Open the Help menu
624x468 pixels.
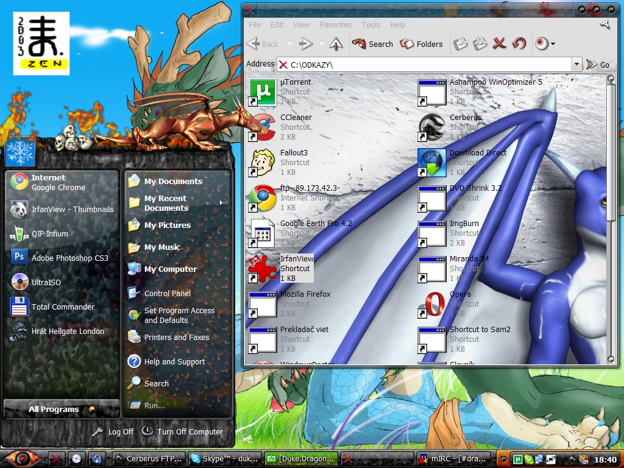coord(397,24)
